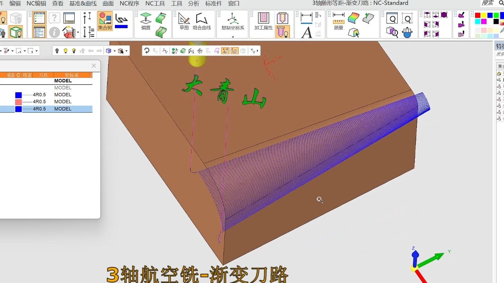Open the 分析 (Analysis) menu
This screenshot has width=504, height=283.
tap(193, 4)
